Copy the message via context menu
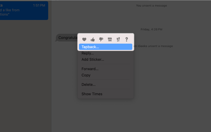Screen dimensions: 211x132 pyautogui.click(x=105, y=75)
